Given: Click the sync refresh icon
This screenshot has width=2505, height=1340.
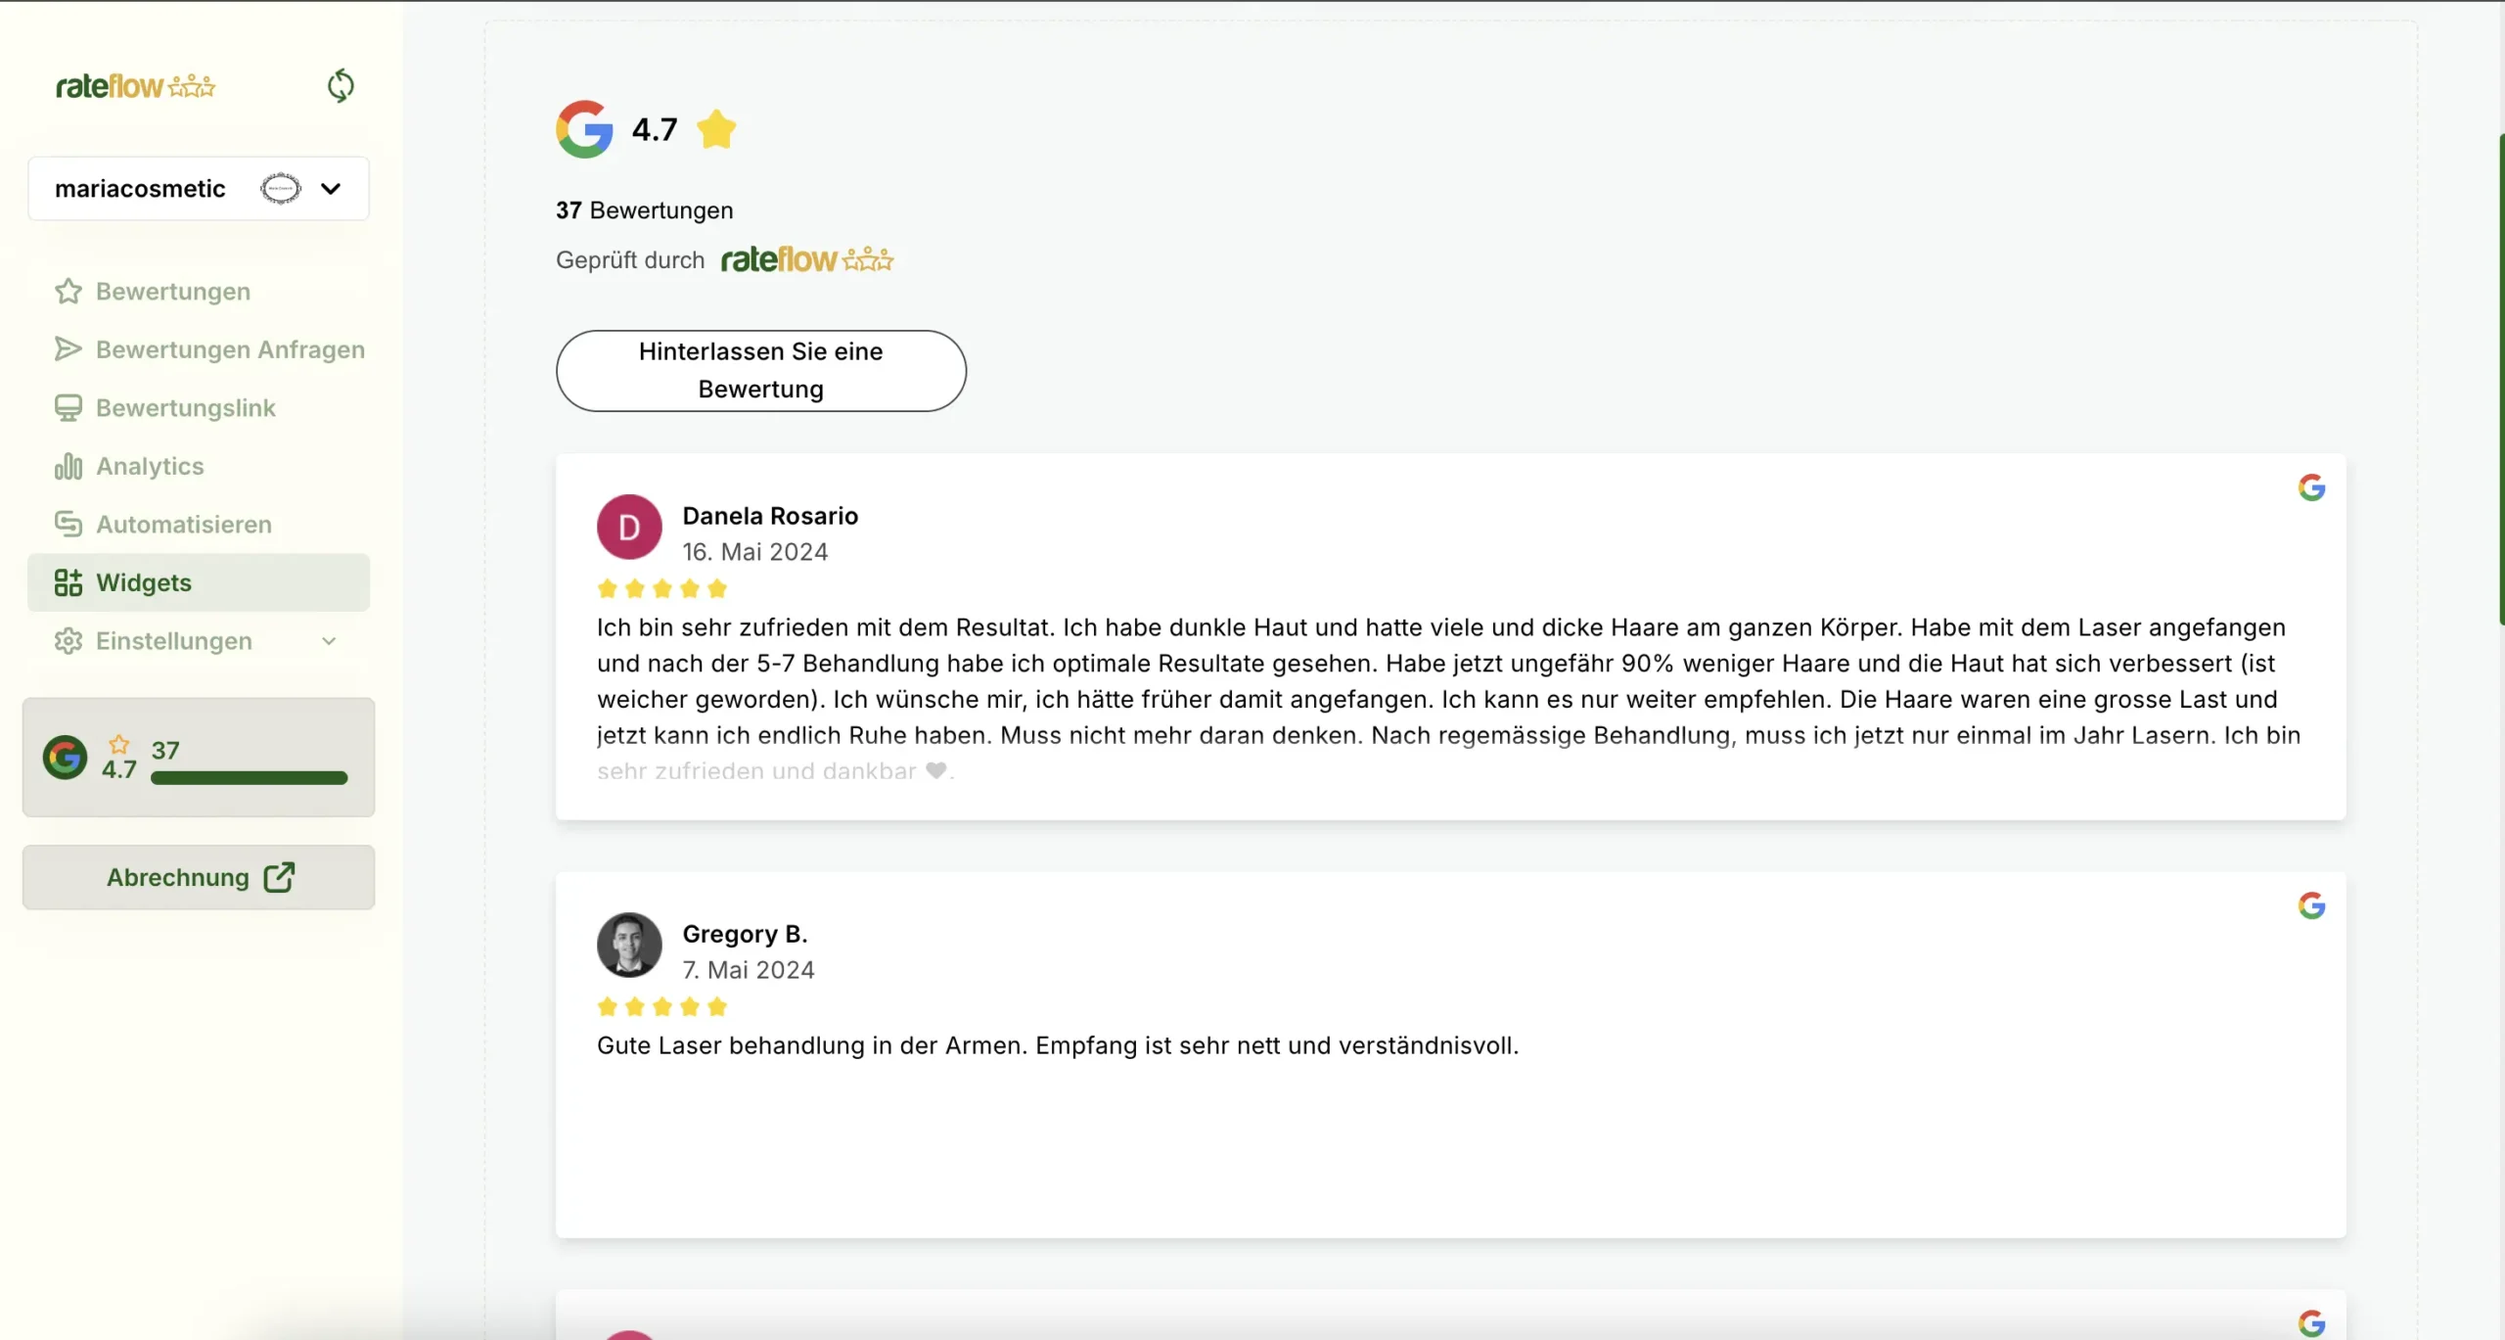Looking at the screenshot, I should (340, 86).
